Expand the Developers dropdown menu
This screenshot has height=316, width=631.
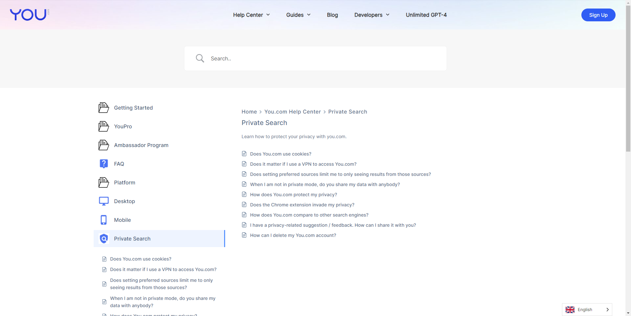(372, 15)
